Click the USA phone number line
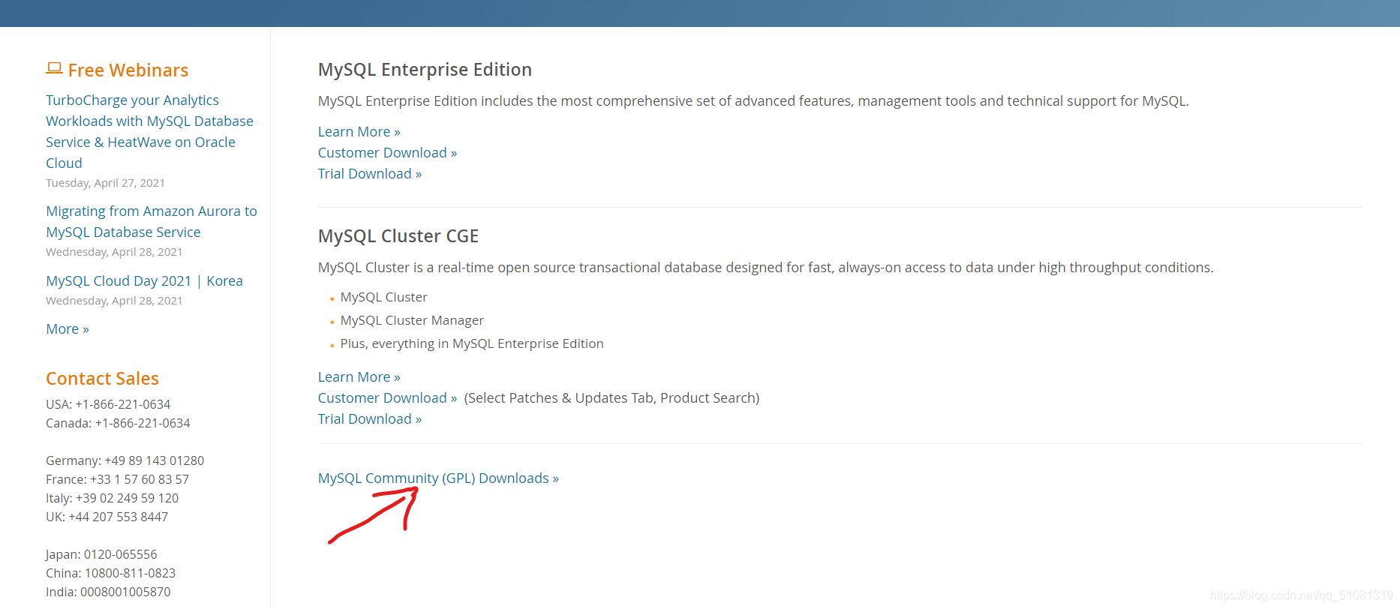Screen dimensions: 1400x609 pyautogui.click(x=108, y=404)
